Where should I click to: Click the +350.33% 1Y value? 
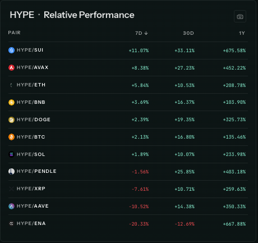pyautogui.click(x=234, y=207)
